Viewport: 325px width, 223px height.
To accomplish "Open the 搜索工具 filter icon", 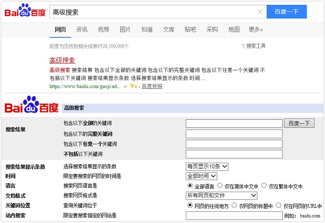I will (244, 46).
